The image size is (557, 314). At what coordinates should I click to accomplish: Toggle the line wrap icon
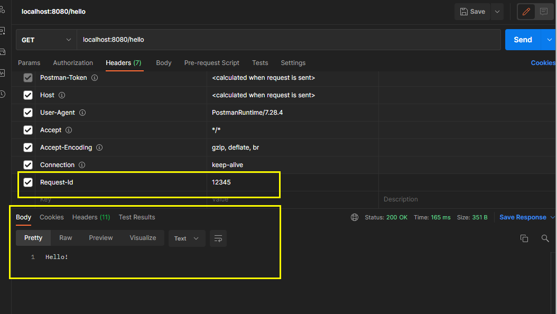[x=218, y=238]
